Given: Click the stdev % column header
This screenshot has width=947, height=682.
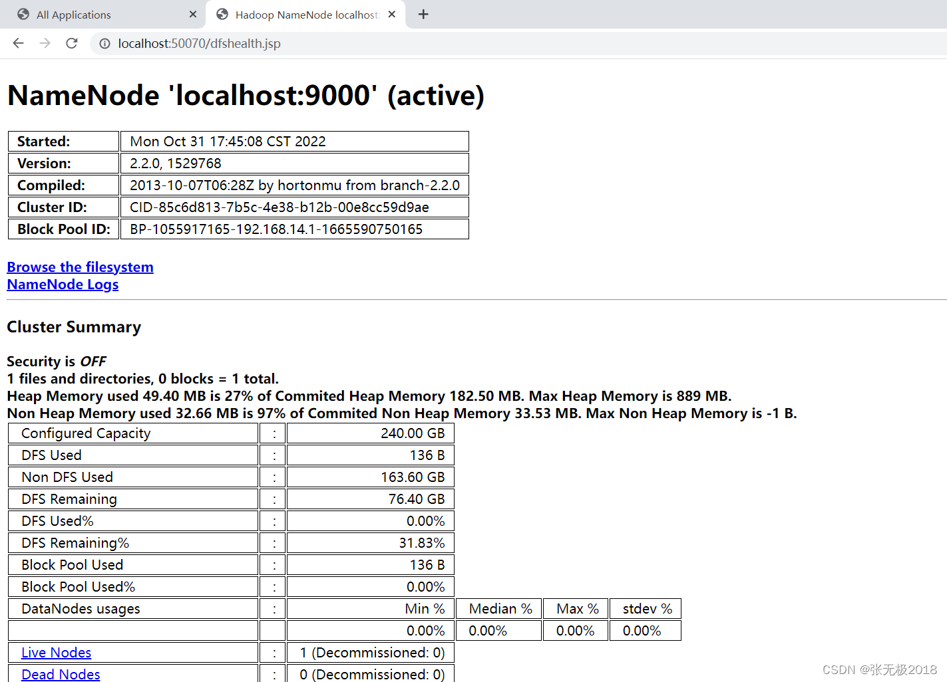Looking at the screenshot, I should (646, 609).
